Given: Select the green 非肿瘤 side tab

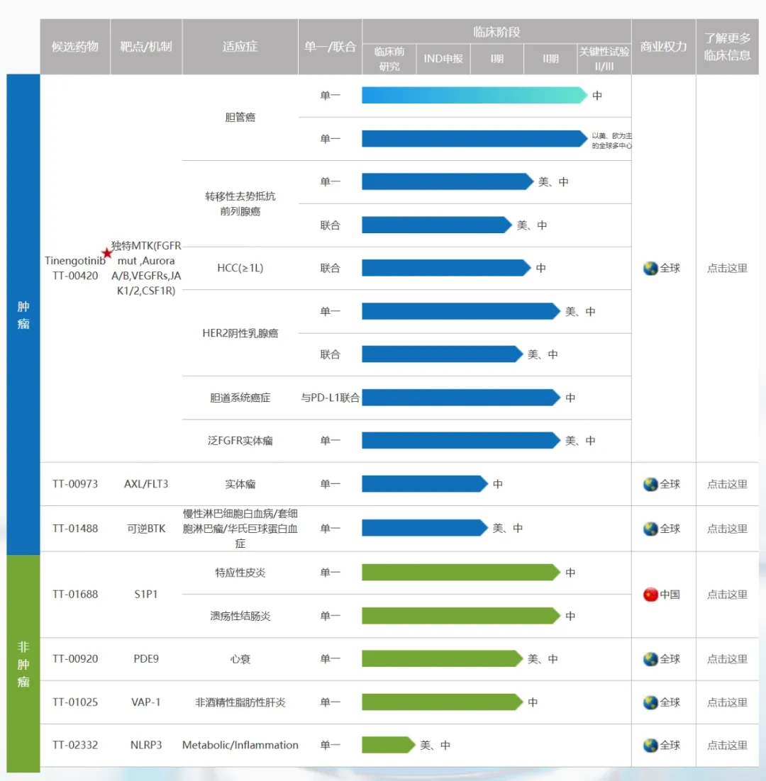Looking at the screenshot, I should (x=23, y=663).
